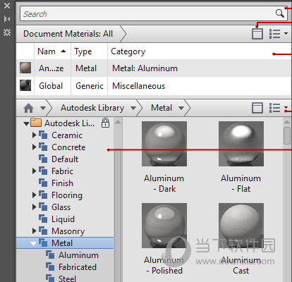Expand the Concrete category
The image size is (292, 282).
(35, 147)
